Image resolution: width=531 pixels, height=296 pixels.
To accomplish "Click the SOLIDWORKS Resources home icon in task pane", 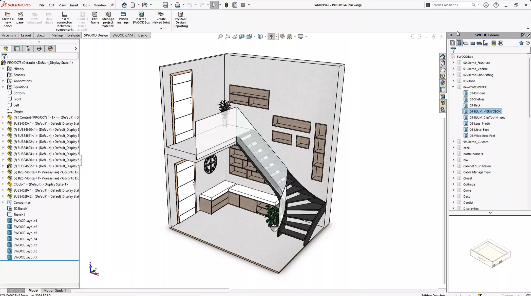I will tap(443, 56).
